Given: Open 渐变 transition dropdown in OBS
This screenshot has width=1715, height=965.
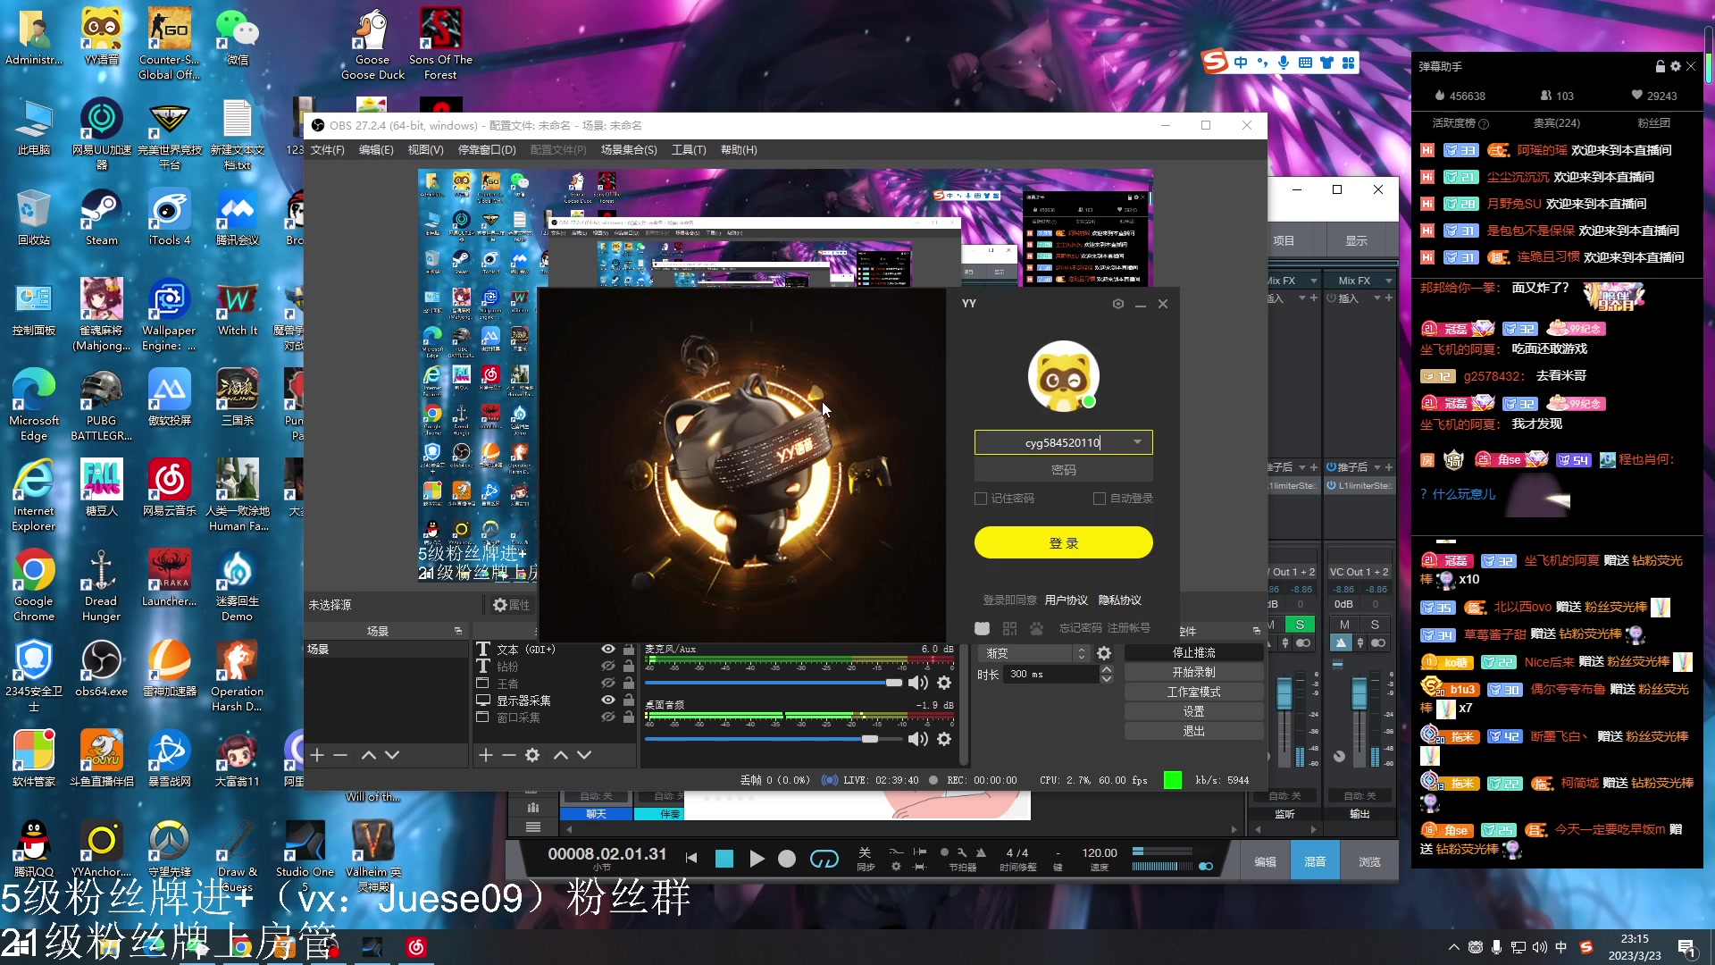Looking at the screenshot, I should point(1033,653).
